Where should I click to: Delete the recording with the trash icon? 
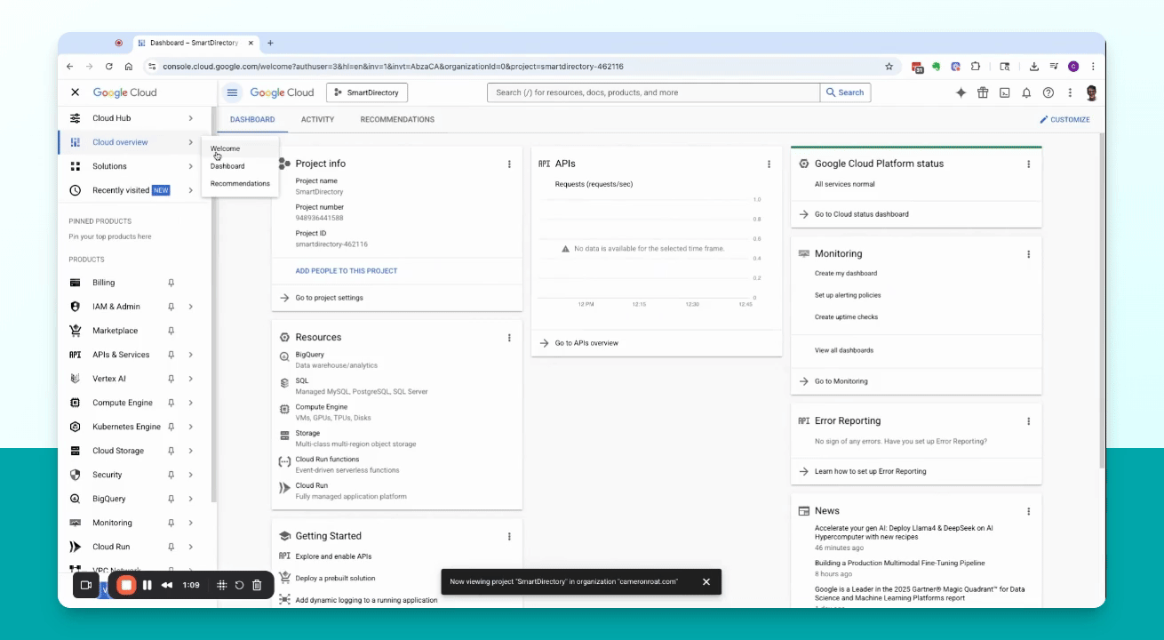click(257, 585)
